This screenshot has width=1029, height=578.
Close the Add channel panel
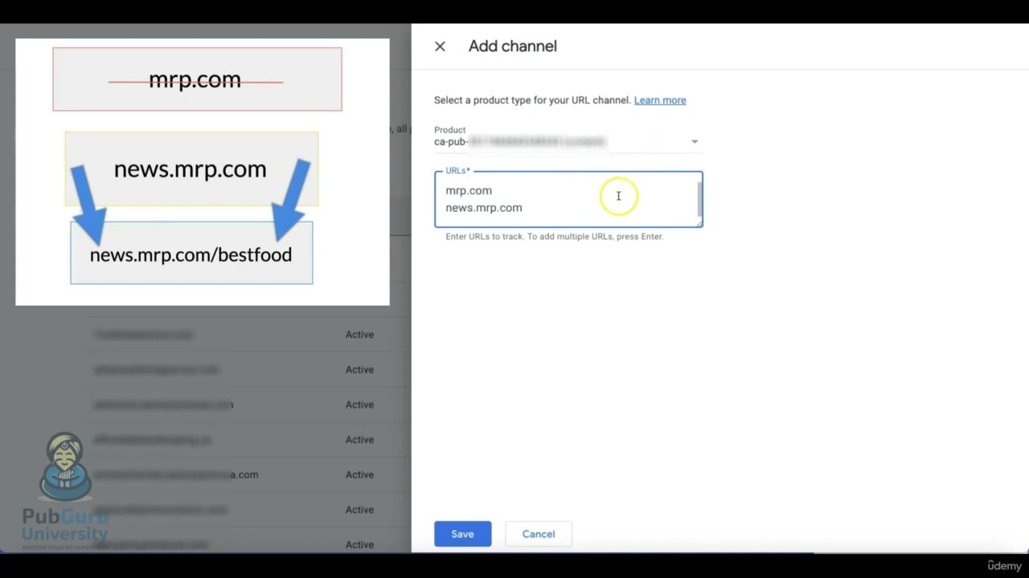point(440,47)
